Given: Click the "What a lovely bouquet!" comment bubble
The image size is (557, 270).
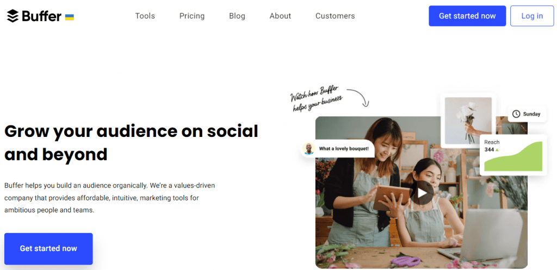Looking at the screenshot, I should [x=344, y=148].
